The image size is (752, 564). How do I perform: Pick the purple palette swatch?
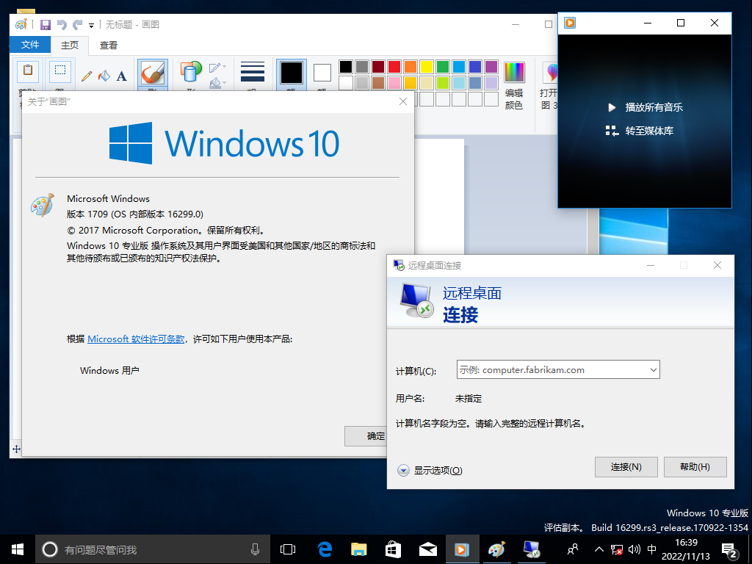point(491,67)
